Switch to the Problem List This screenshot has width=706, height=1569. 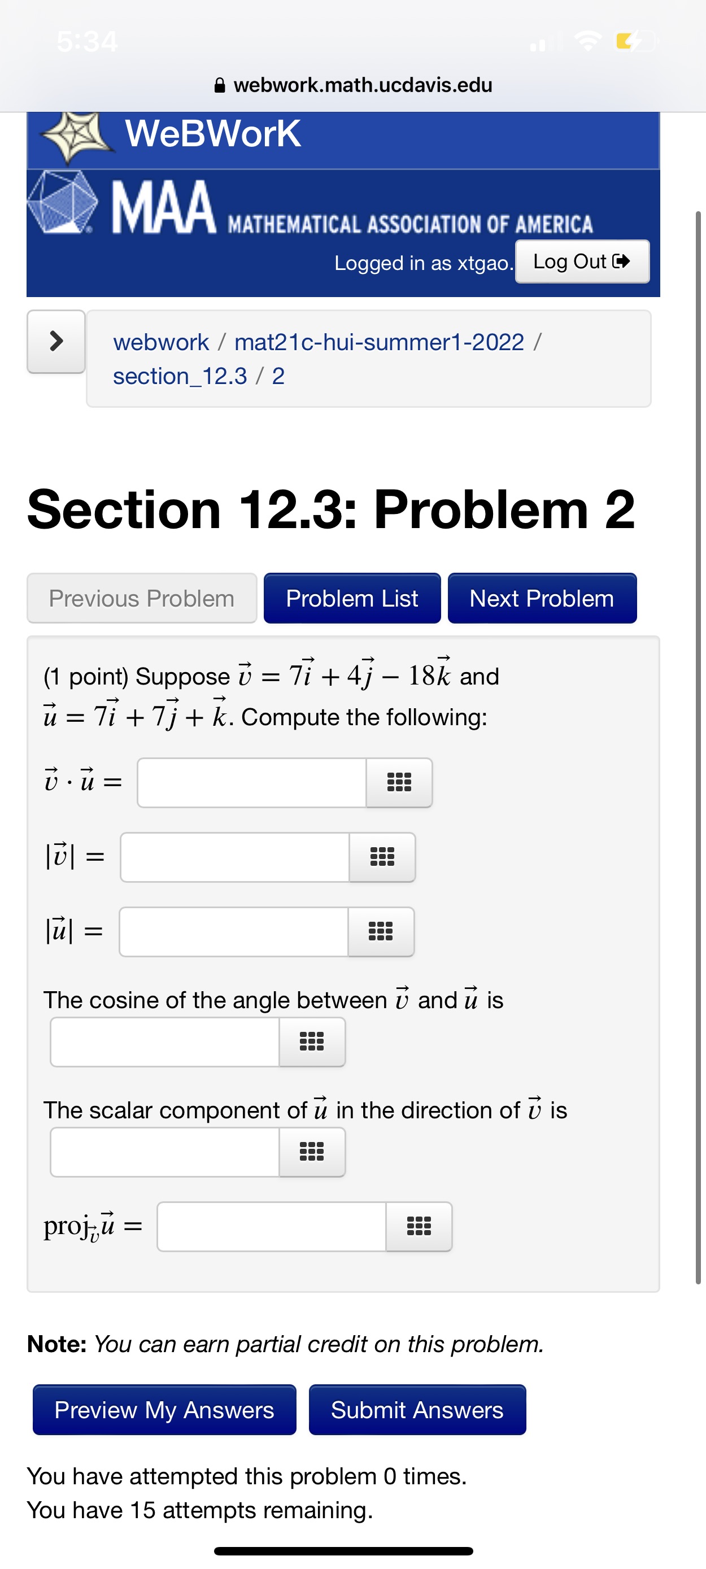(x=352, y=598)
